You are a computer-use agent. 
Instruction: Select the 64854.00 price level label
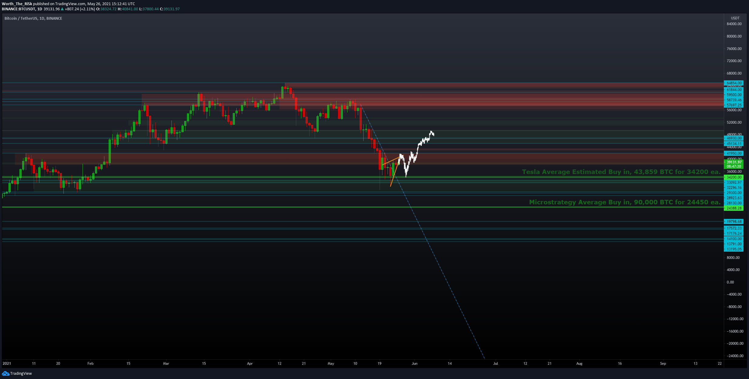coord(734,83)
